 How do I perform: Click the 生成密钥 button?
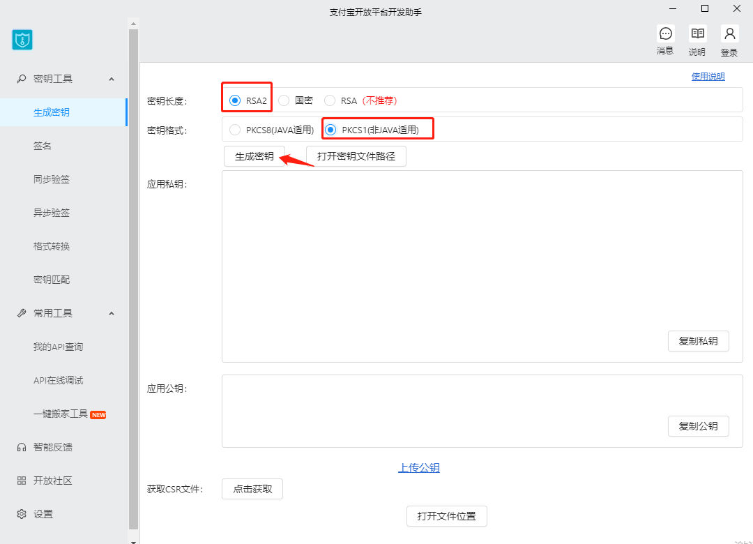(254, 156)
